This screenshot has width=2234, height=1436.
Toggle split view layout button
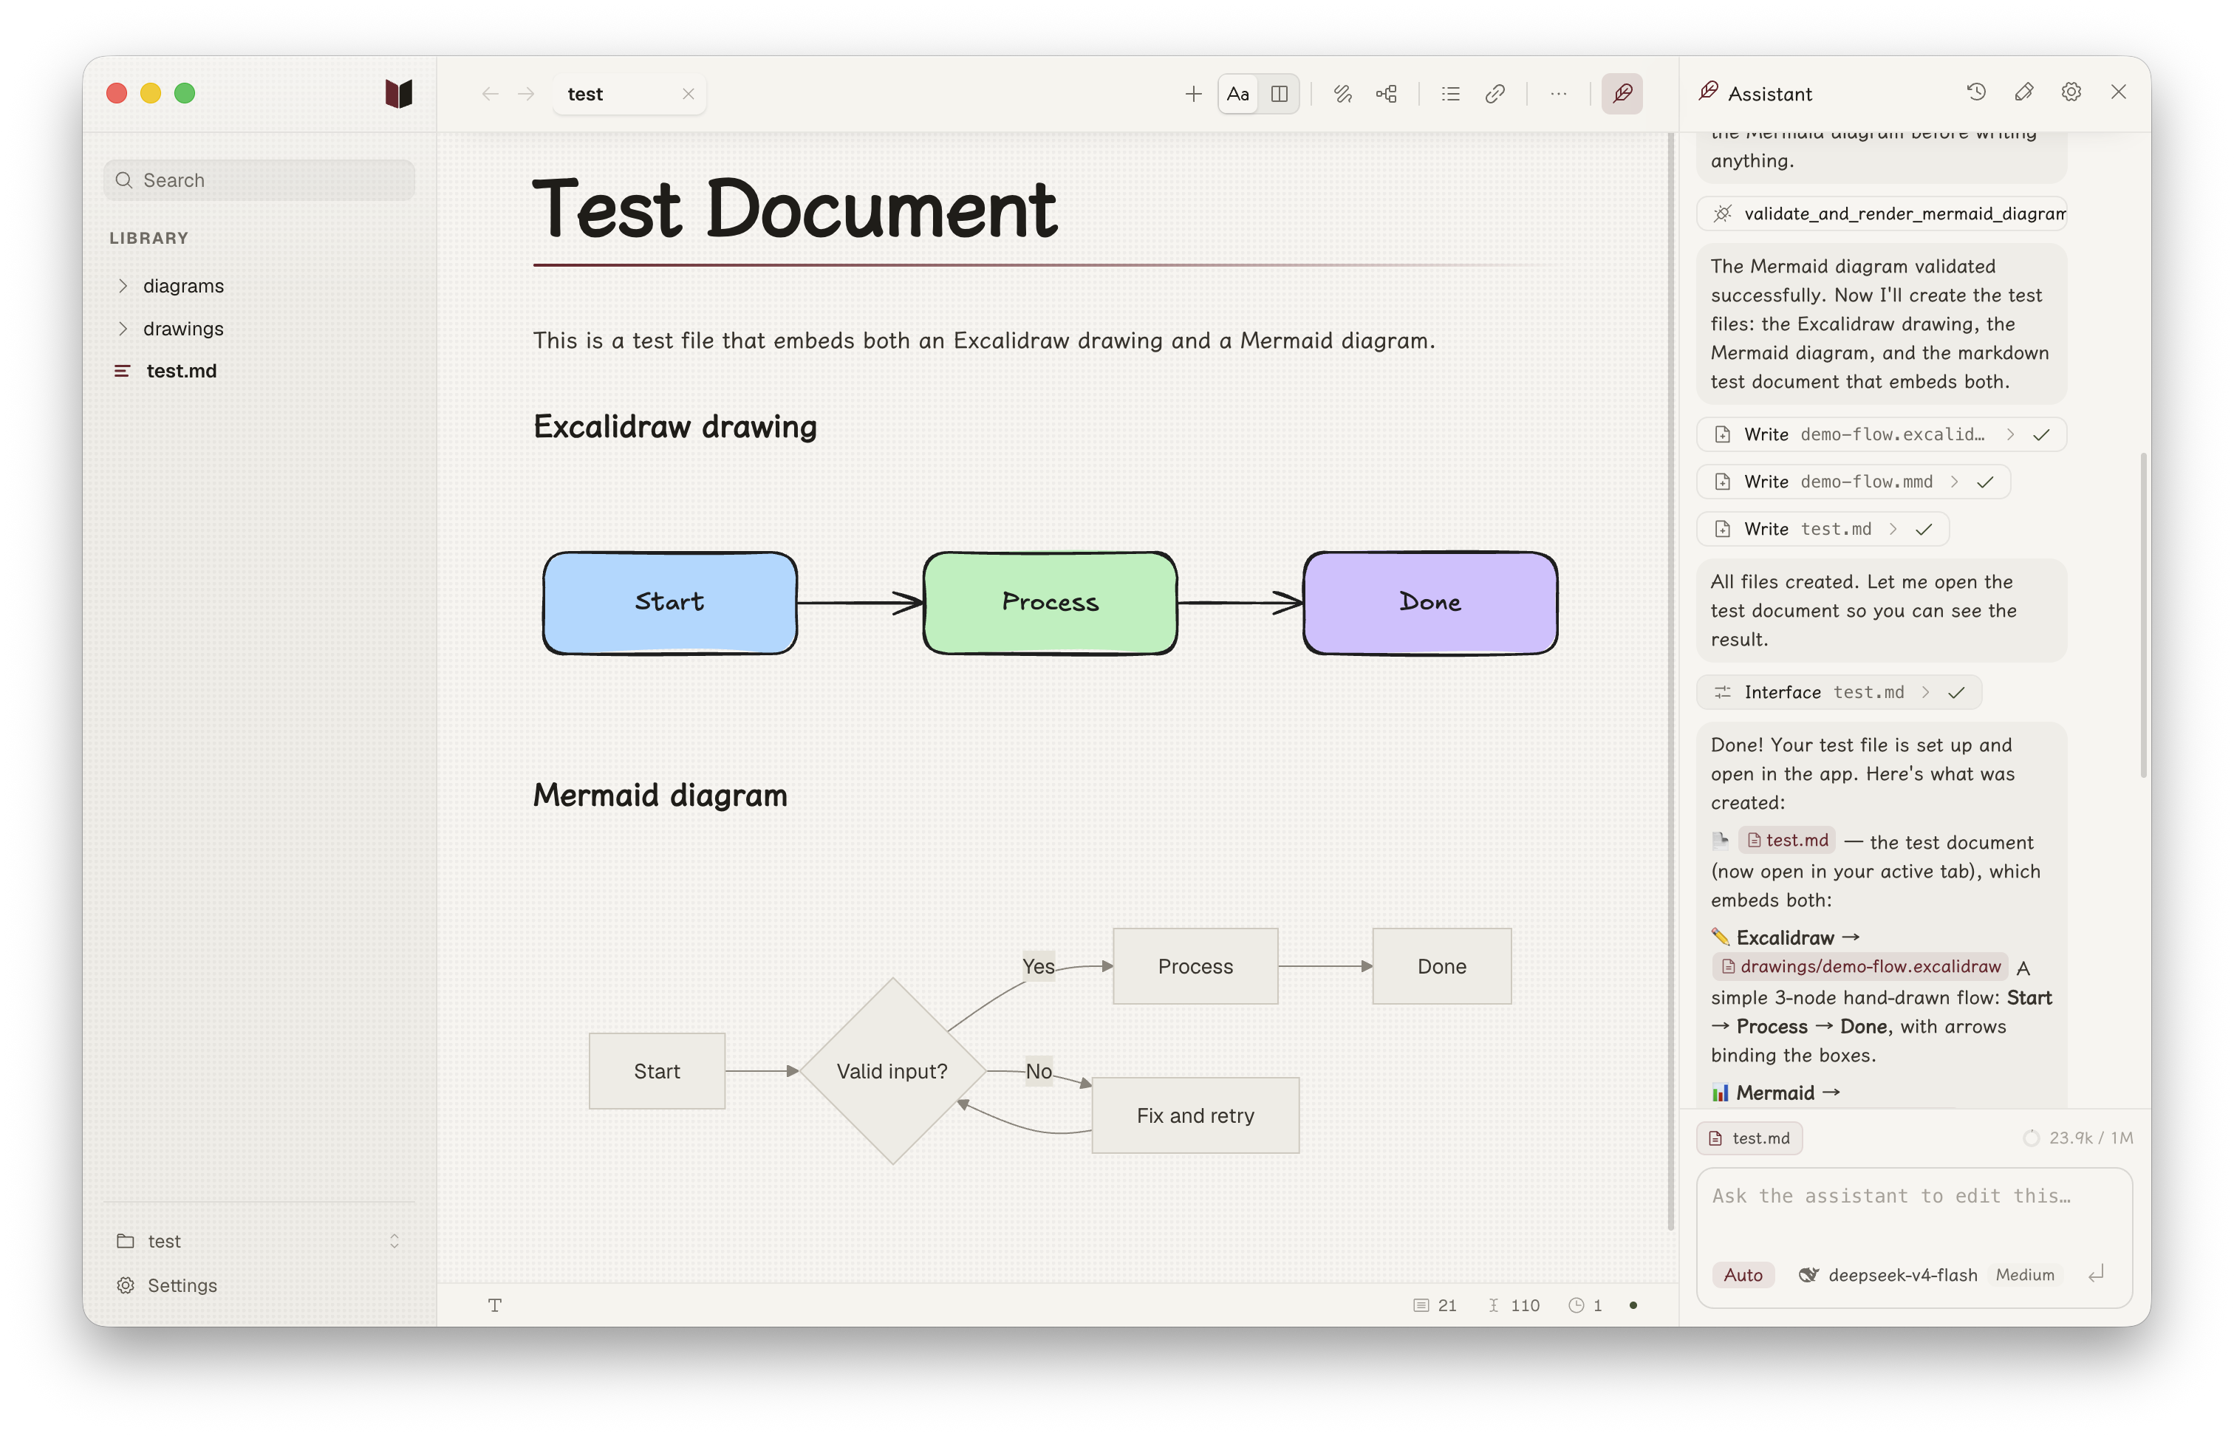1280,93
